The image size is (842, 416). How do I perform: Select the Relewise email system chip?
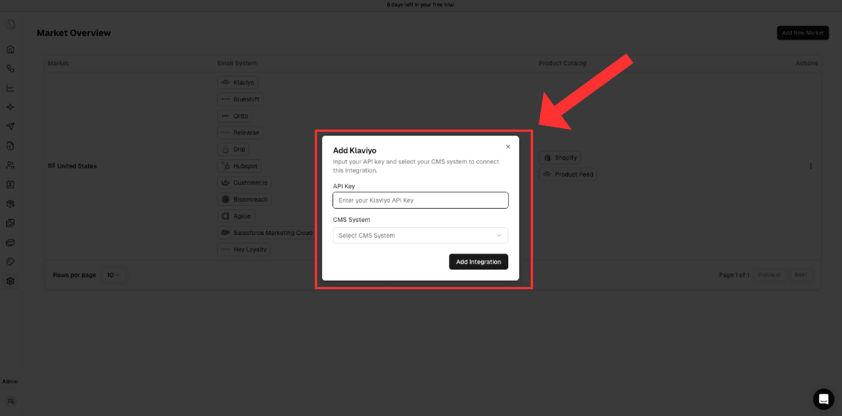[239, 132]
